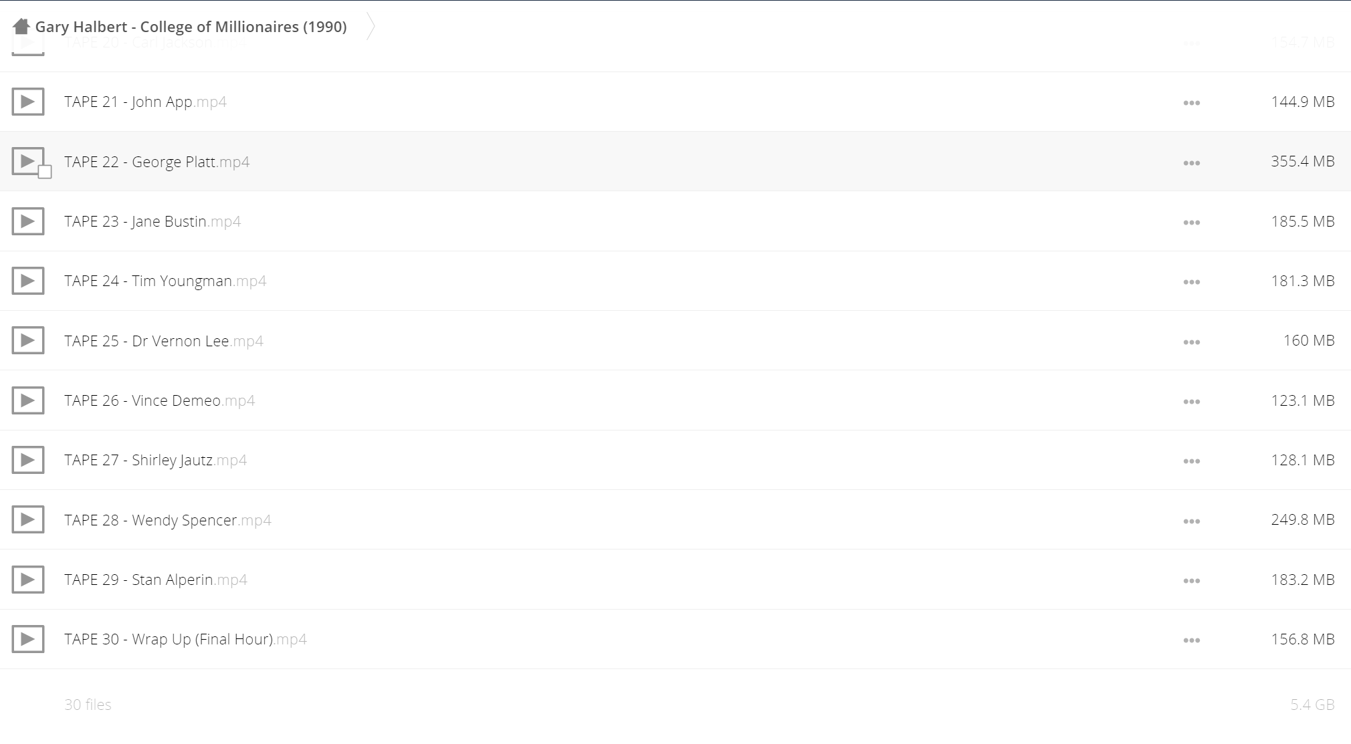Show context menu dots for TAPE 29 Stan Alperin
This screenshot has width=1351, height=744.
(x=1191, y=581)
